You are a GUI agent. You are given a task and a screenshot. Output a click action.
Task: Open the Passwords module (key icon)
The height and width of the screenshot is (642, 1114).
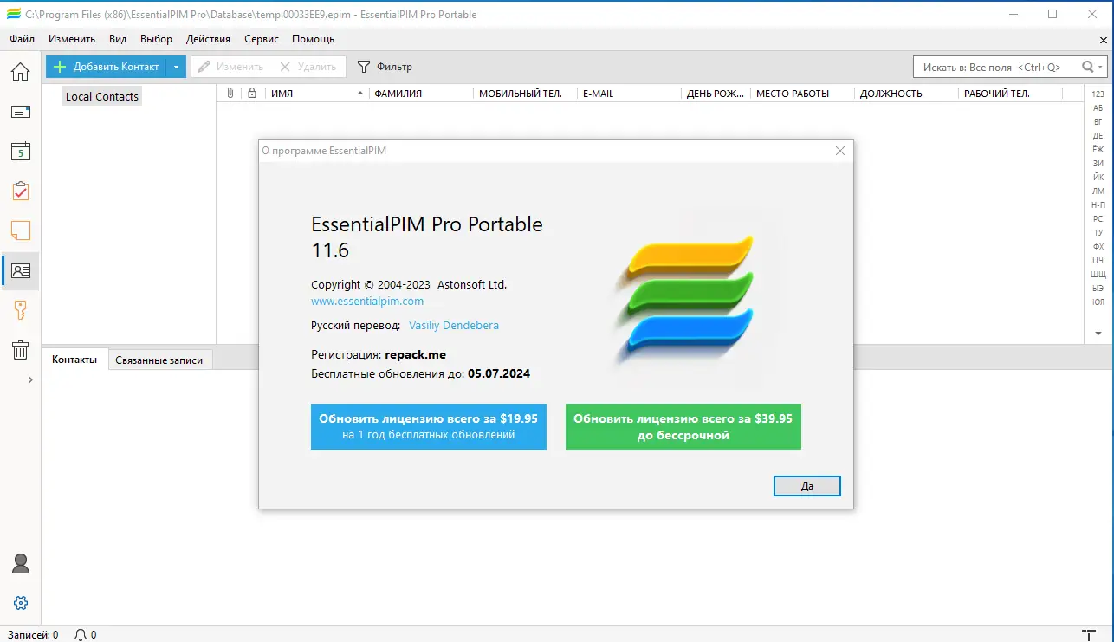pyautogui.click(x=20, y=309)
